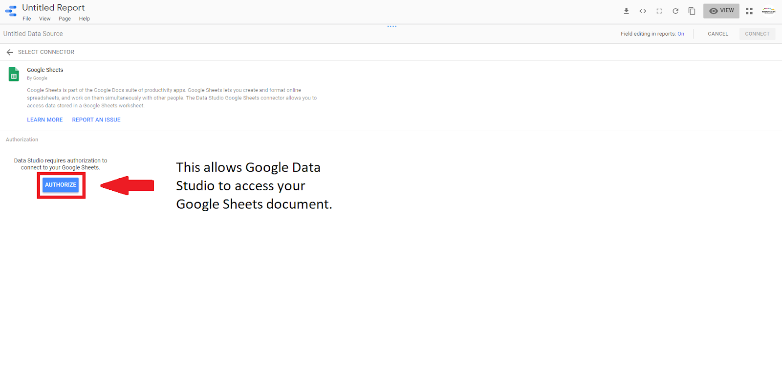Open the Page menu
782x379 pixels.
65,19
